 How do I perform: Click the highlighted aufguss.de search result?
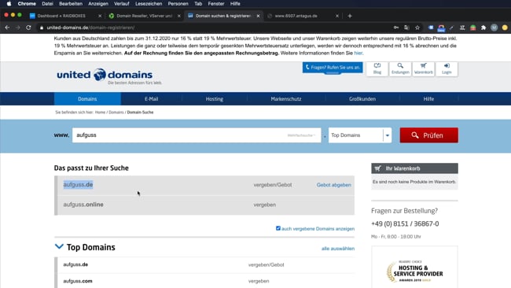(x=78, y=185)
